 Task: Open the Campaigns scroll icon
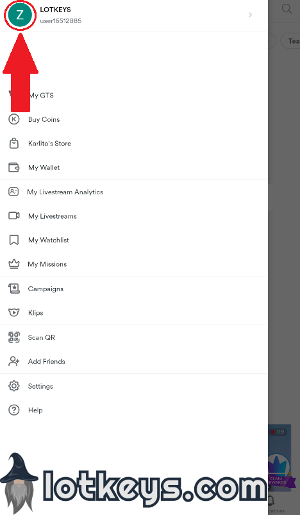(x=14, y=289)
